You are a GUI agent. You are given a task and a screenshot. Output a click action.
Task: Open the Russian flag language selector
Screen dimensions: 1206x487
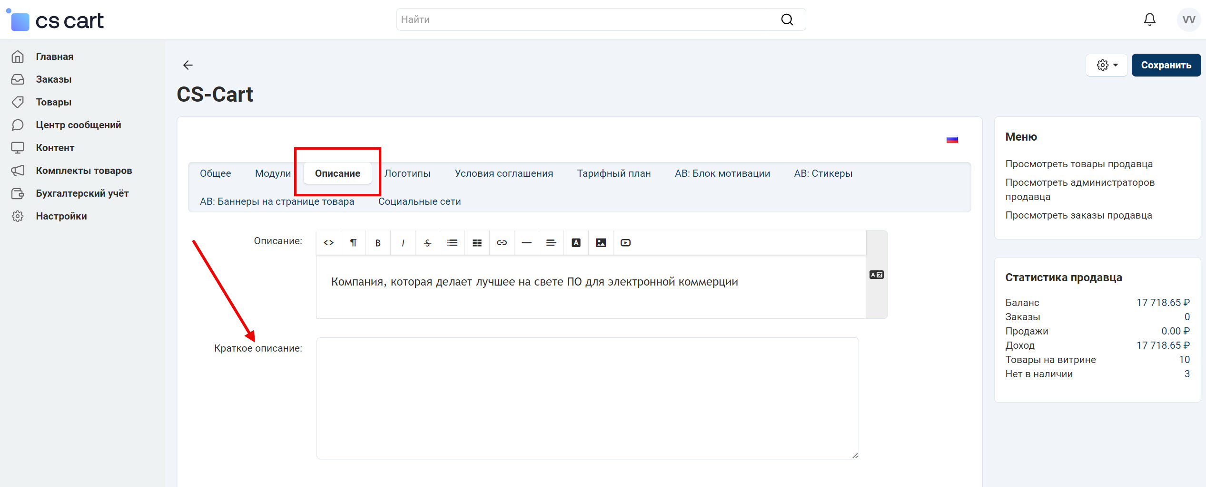(x=952, y=139)
